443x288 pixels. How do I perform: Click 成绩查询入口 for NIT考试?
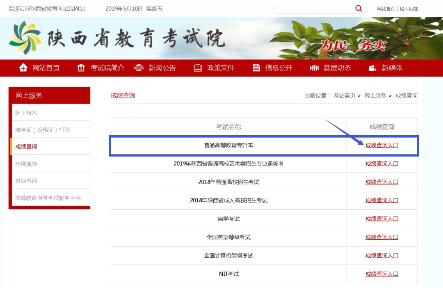(x=381, y=274)
